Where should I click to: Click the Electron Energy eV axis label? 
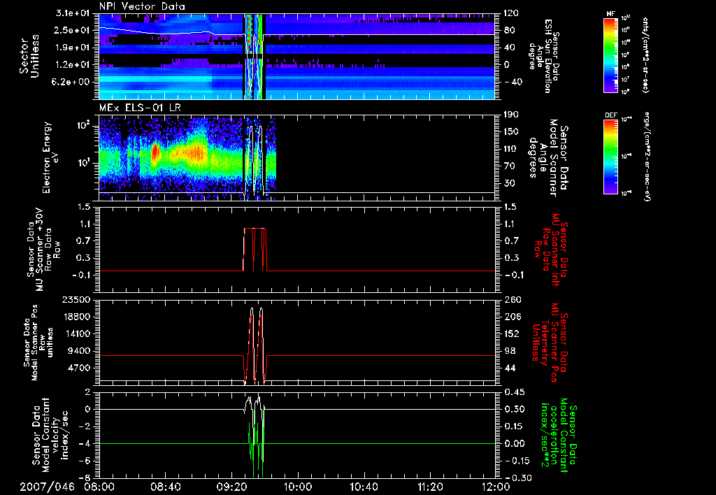pyautogui.click(x=50, y=157)
